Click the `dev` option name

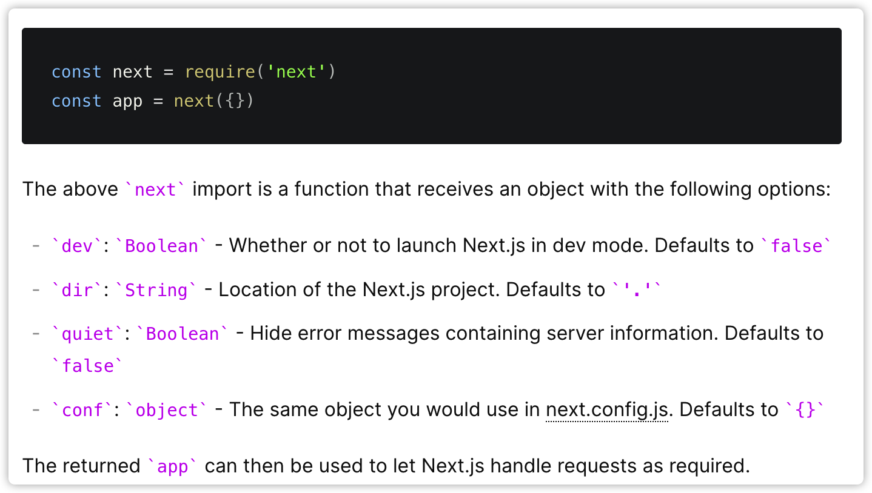[76, 246]
